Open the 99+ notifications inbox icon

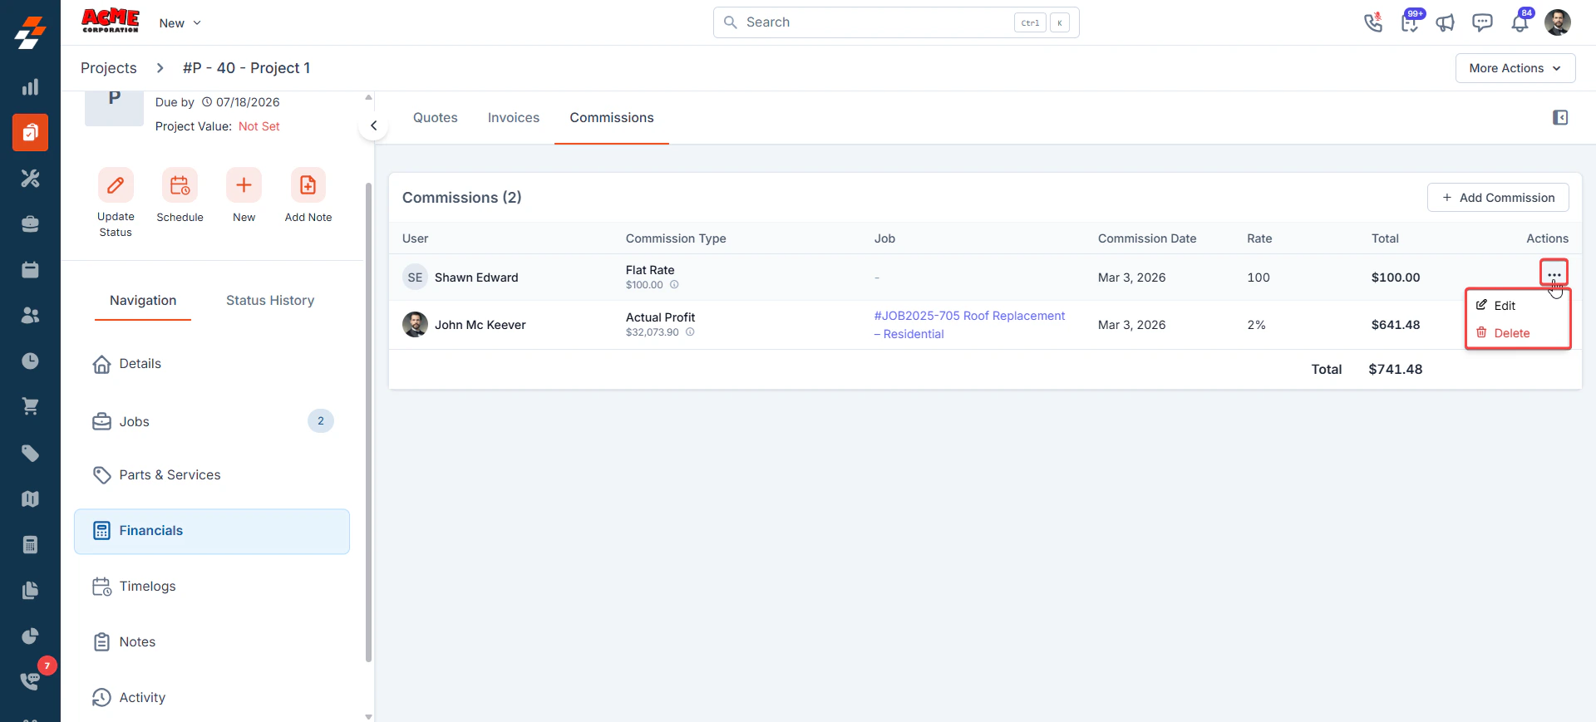tap(1410, 22)
